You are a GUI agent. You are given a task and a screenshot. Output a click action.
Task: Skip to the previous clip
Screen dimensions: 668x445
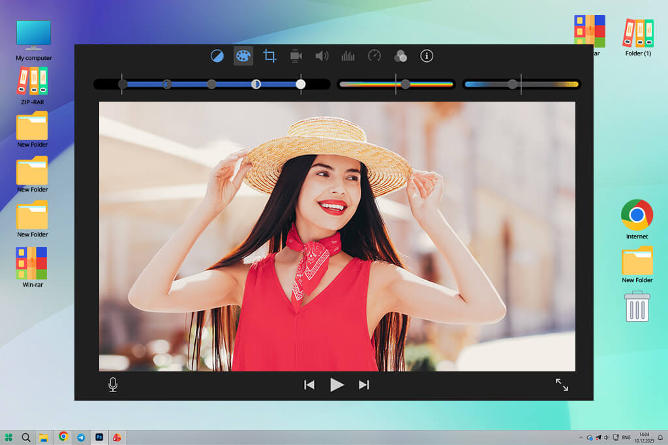309,384
